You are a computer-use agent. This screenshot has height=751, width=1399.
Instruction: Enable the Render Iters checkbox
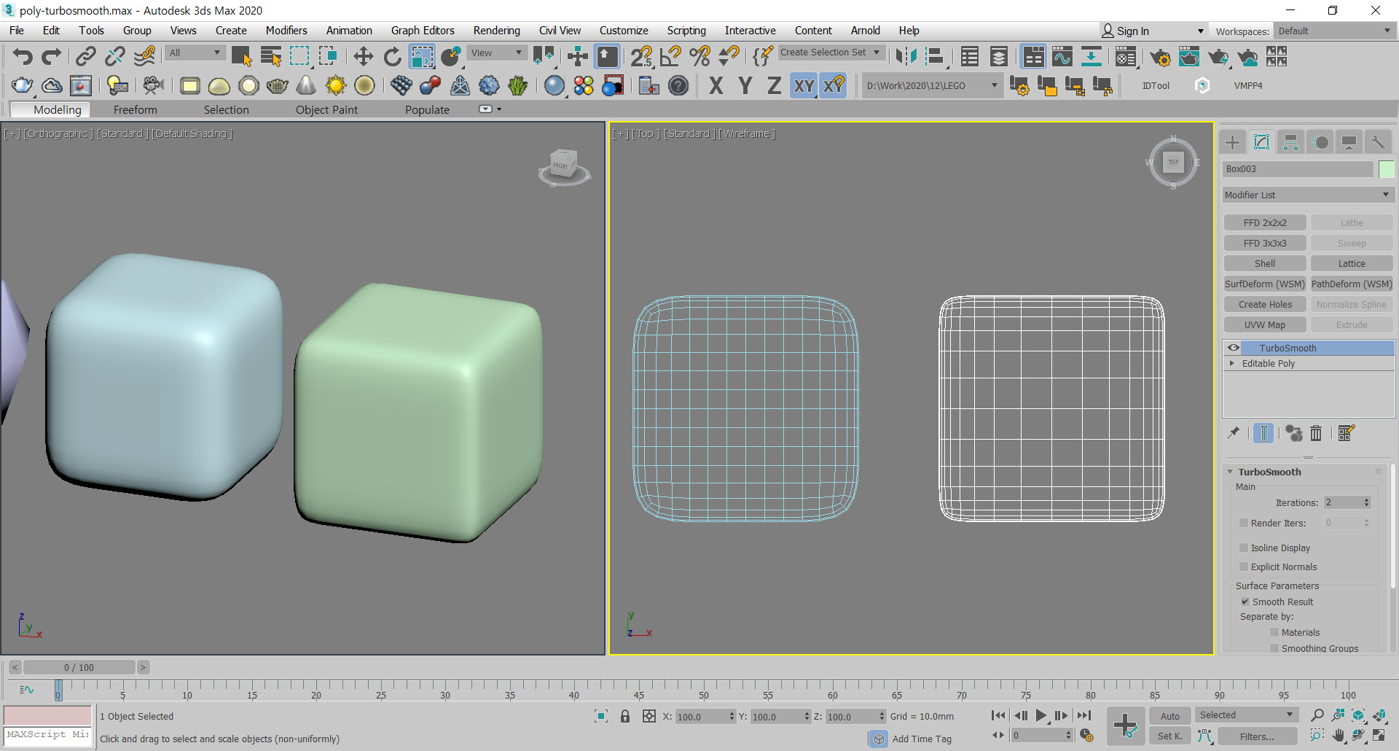(1244, 523)
